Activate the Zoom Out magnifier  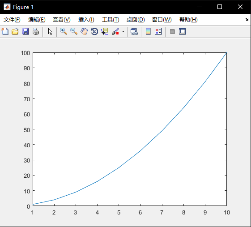[x=74, y=31]
